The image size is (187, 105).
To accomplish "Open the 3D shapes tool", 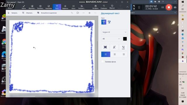I will pos(40,7).
